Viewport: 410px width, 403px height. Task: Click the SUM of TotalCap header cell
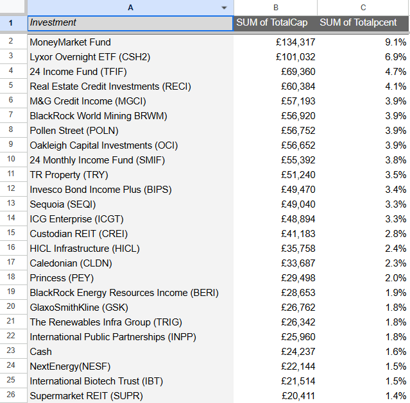[x=275, y=23]
